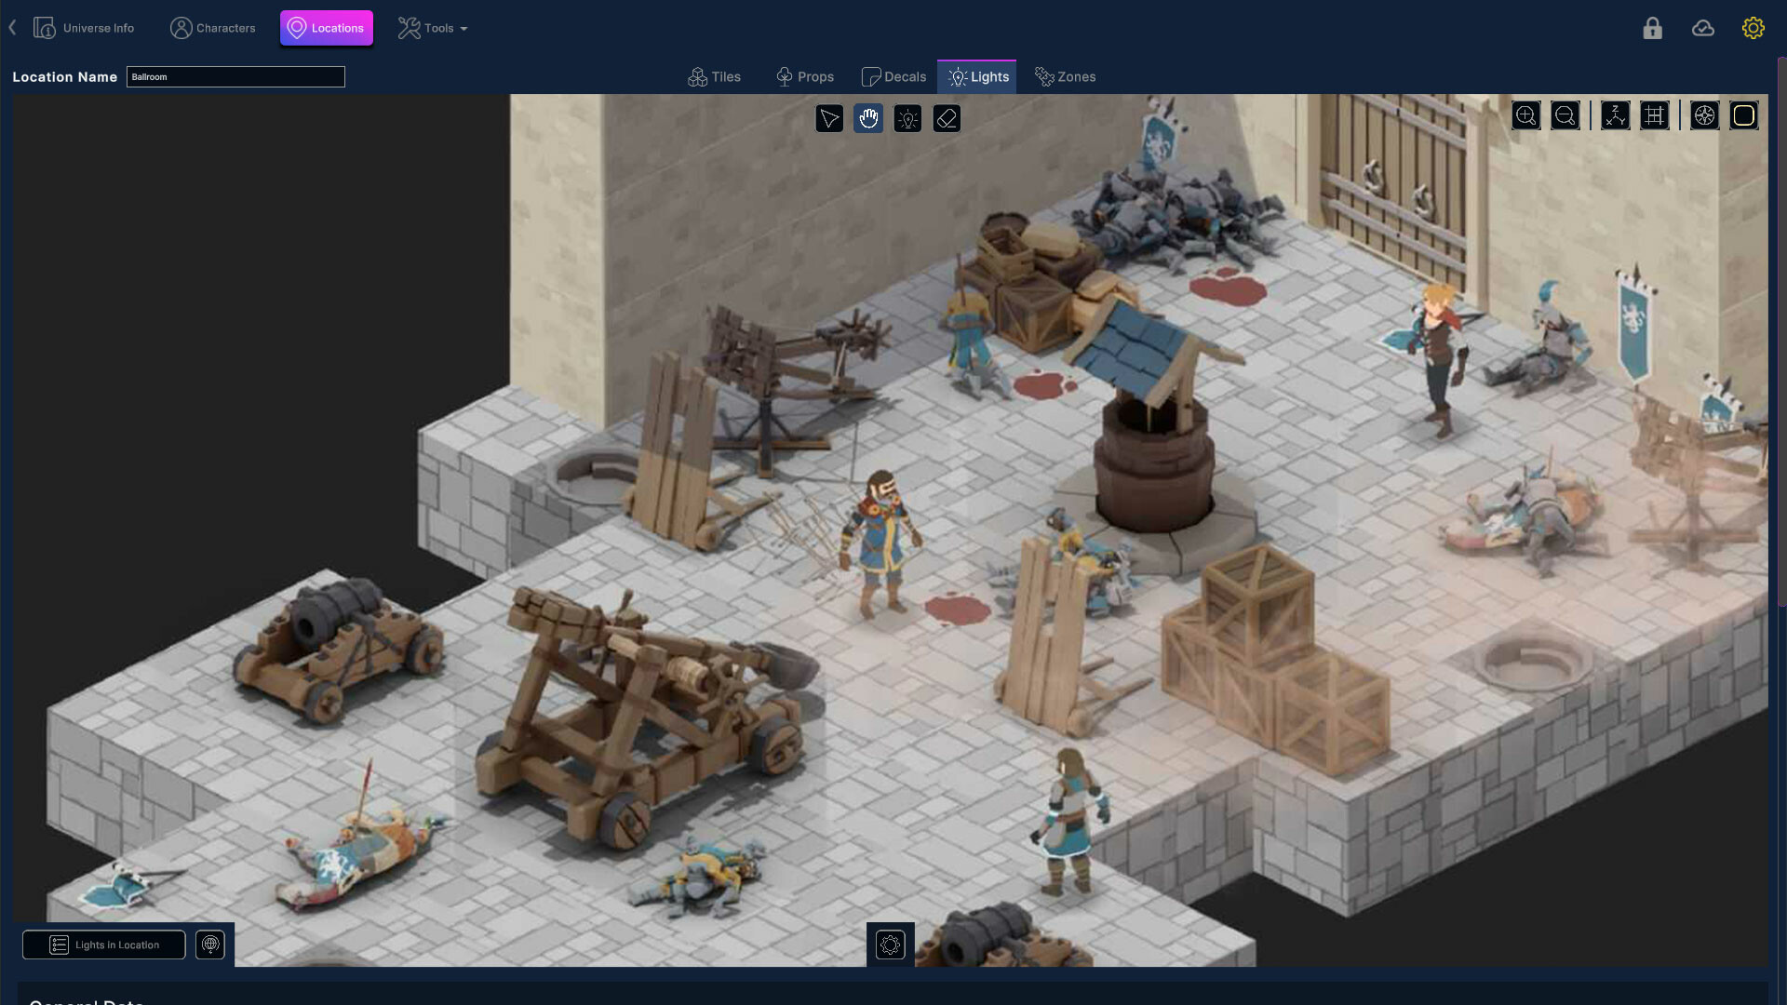Activate the pan hand tool
Image resolution: width=1787 pixels, height=1005 pixels.
pyautogui.click(x=867, y=118)
